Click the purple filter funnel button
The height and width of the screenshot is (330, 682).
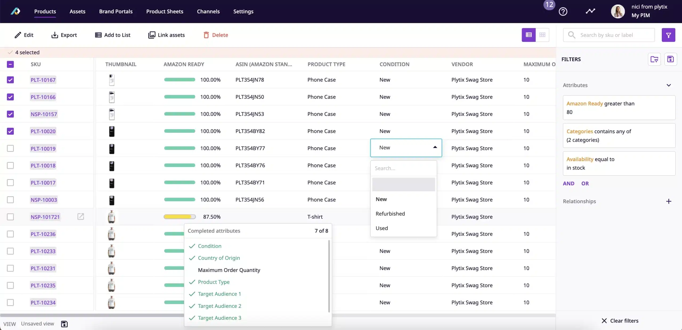click(668, 35)
